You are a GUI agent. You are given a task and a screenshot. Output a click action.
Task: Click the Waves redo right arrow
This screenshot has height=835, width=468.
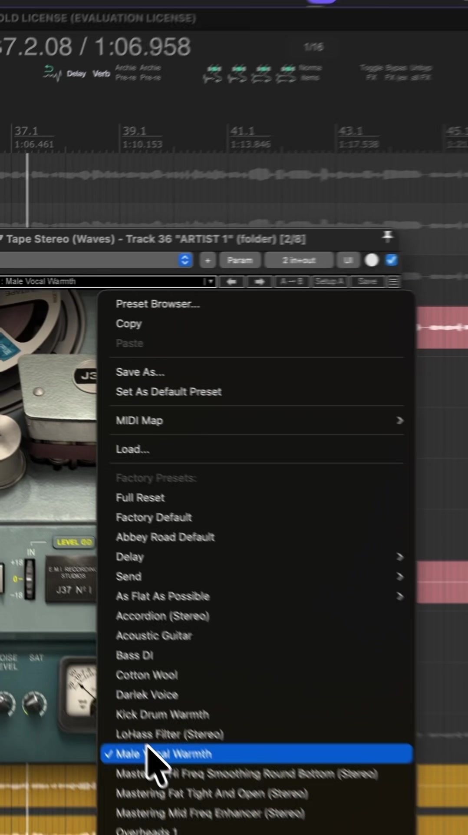tap(259, 281)
